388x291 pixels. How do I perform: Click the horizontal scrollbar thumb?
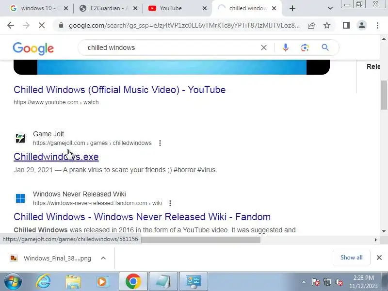[x=201, y=240]
